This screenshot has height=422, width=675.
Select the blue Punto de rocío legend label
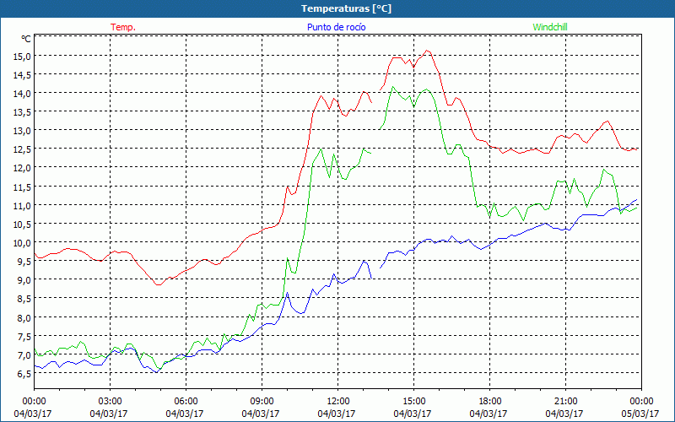point(336,27)
